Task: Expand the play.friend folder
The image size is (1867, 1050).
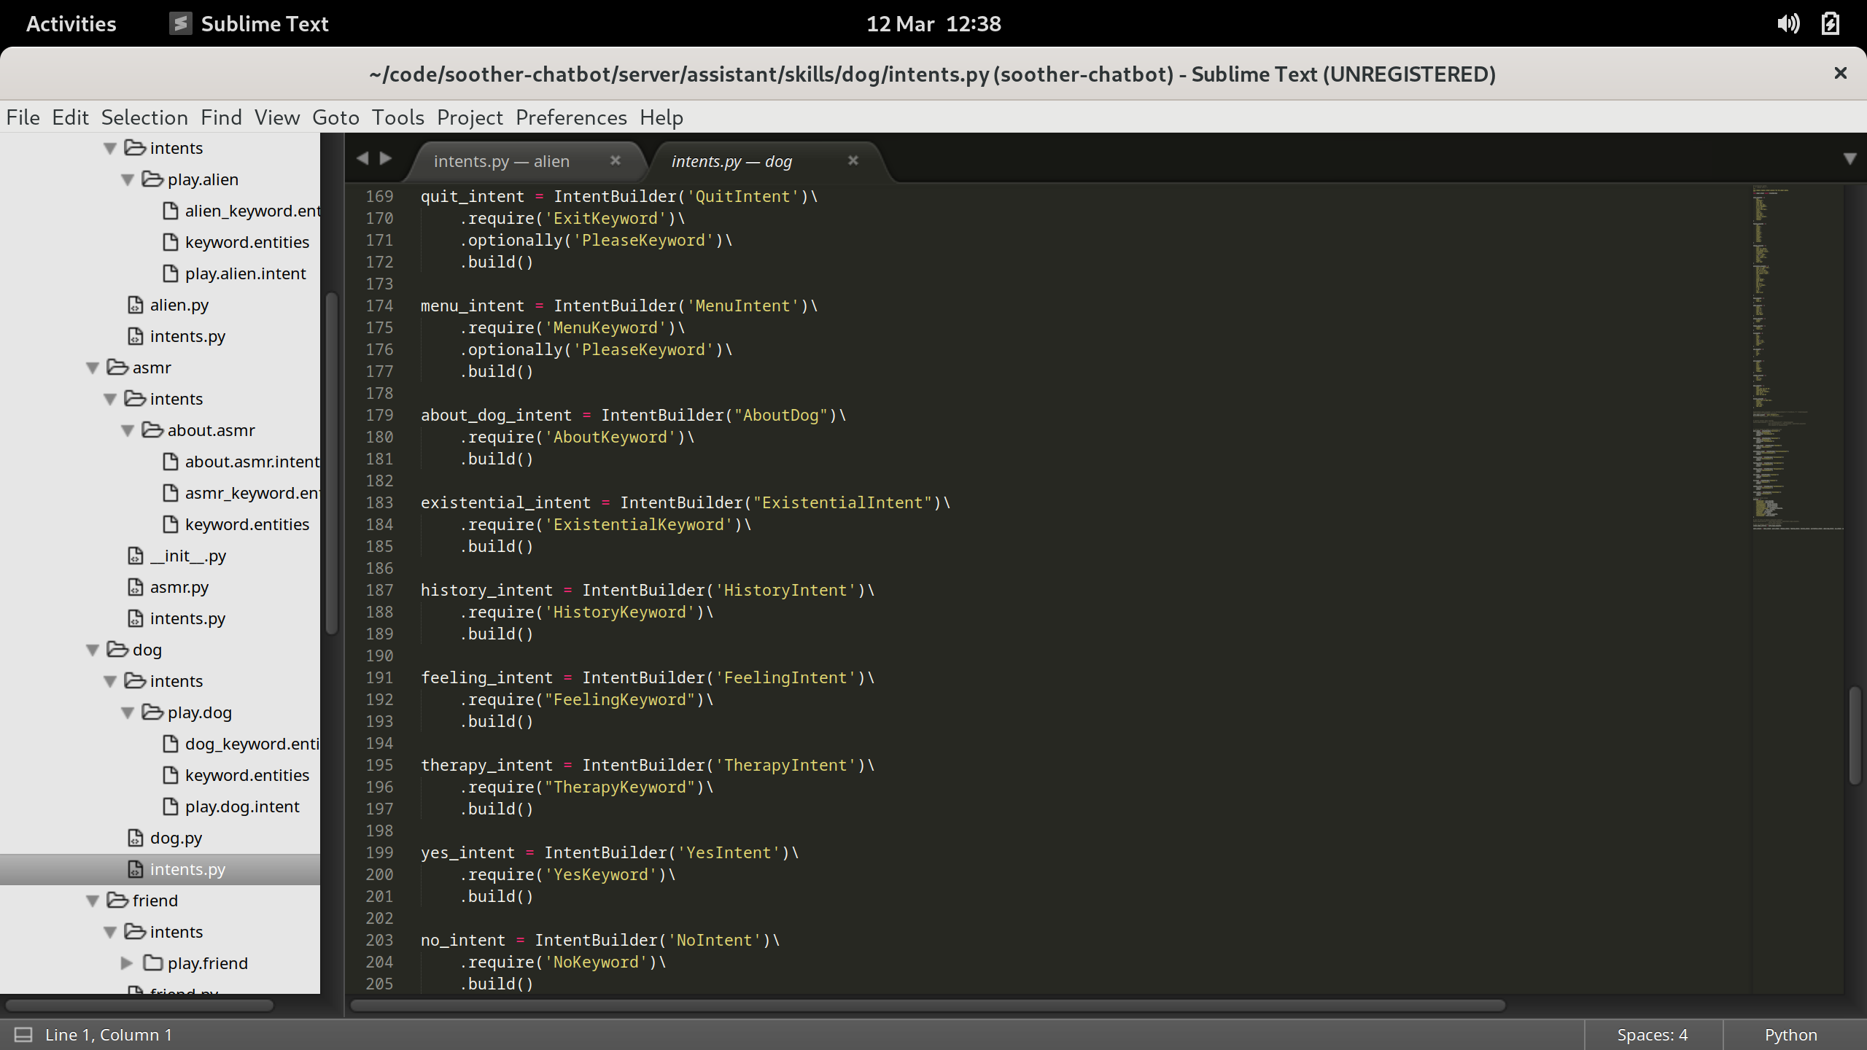Action: (x=127, y=963)
